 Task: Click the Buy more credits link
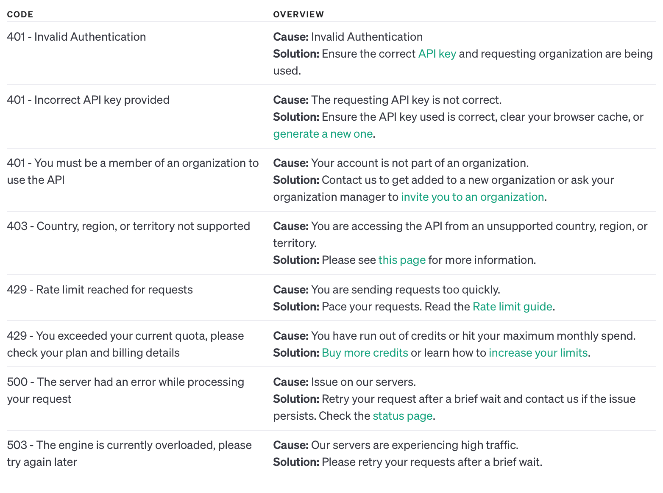tap(365, 353)
